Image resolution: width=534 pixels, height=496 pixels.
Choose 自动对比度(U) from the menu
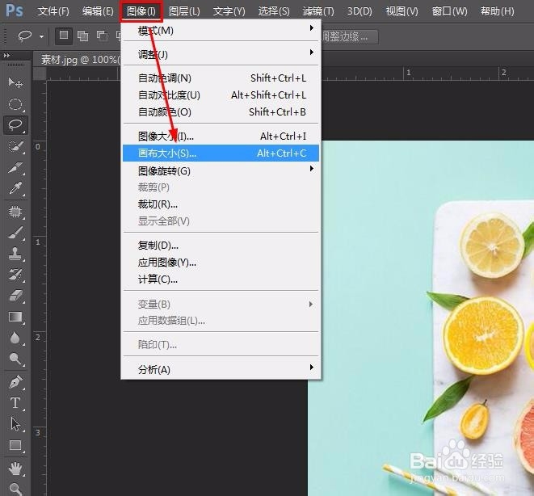pos(221,95)
